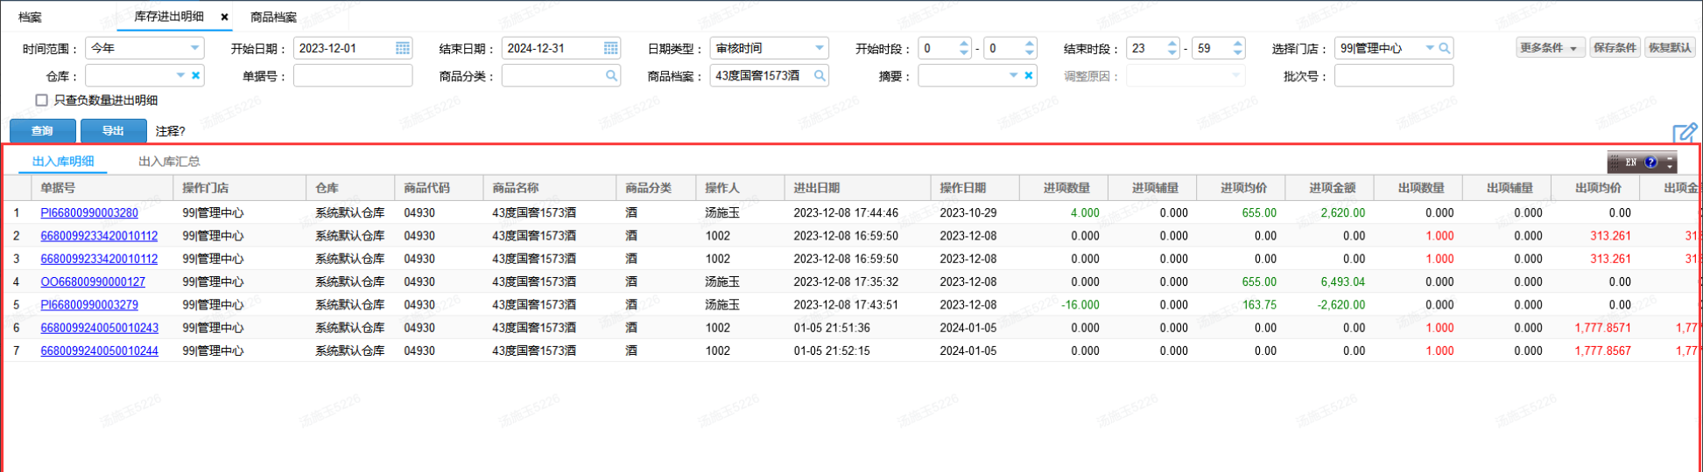Screen dimensions: 1703x472
Task: Click the 注释? help text
Action: pyautogui.click(x=171, y=131)
